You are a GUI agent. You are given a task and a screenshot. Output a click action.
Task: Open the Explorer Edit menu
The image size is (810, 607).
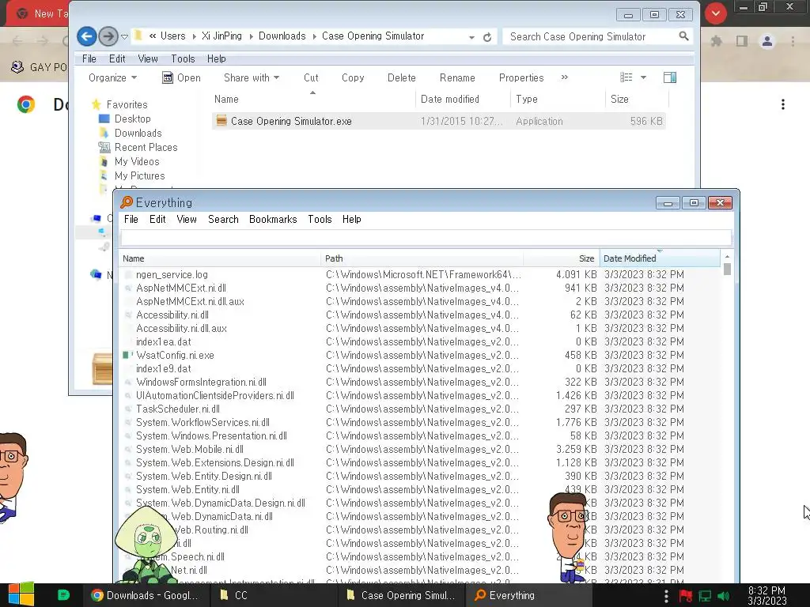[117, 58]
